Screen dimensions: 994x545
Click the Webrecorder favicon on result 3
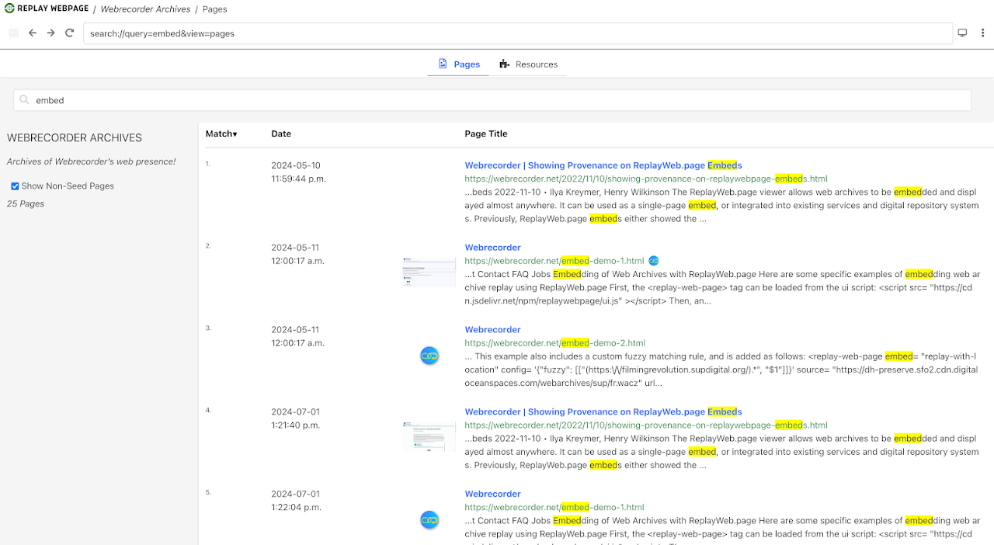click(429, 356)
